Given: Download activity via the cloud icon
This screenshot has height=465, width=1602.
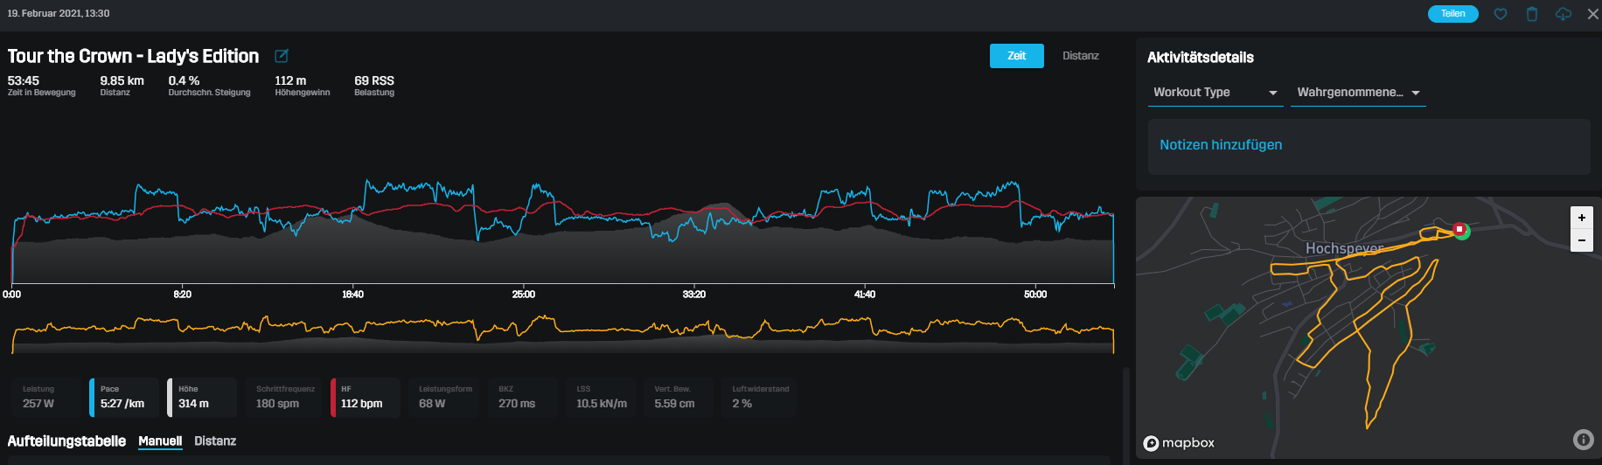Looking at the screenshot, I should [x=1564, y=14].
